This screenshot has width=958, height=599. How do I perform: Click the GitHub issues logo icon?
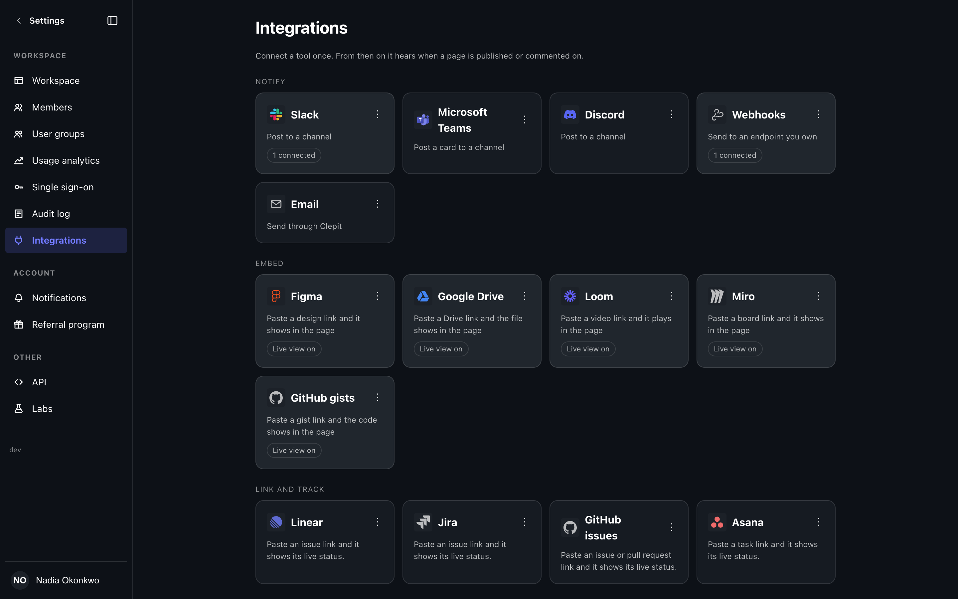point(570,527)
